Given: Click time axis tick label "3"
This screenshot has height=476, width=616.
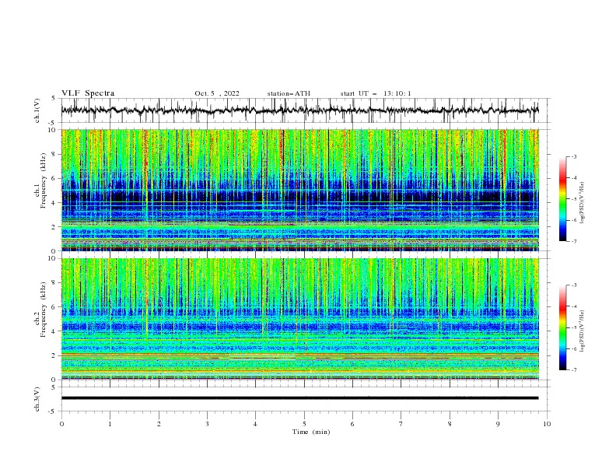Looking at the screenshot, I should [x=207, y=424].
